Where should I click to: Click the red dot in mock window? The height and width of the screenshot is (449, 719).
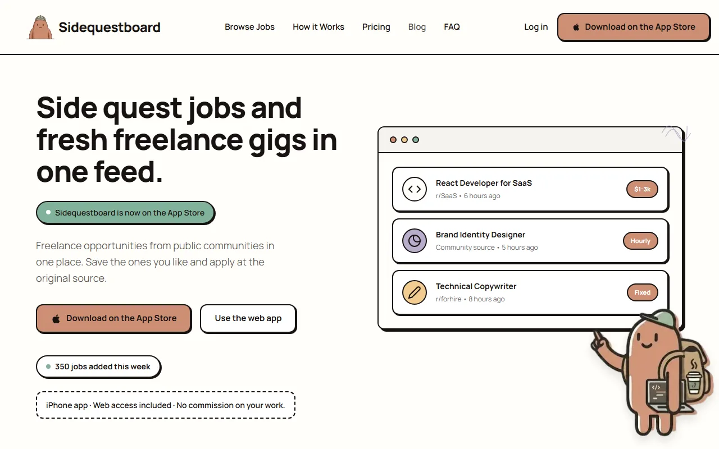click(x=393, y=140)
